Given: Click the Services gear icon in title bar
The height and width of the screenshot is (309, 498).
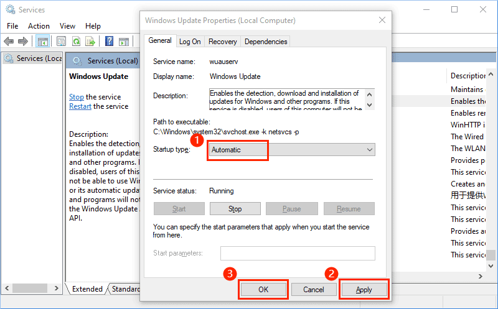Looking at the screenshot, I should pos(10,9).
